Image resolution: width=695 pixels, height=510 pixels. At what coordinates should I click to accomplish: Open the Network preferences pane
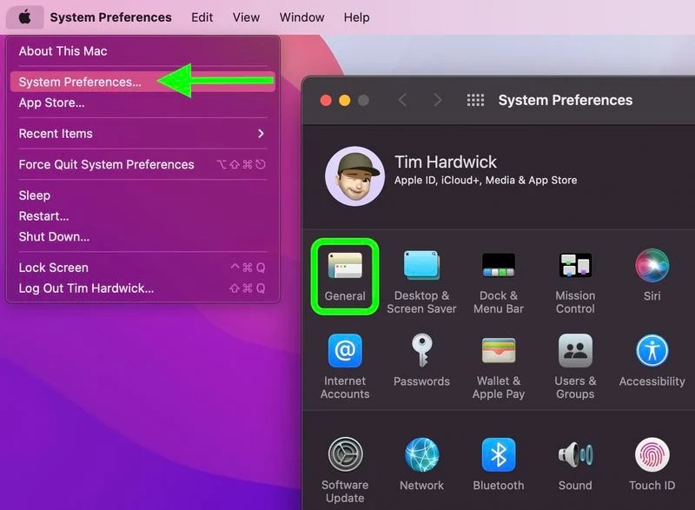pos(421,464)
